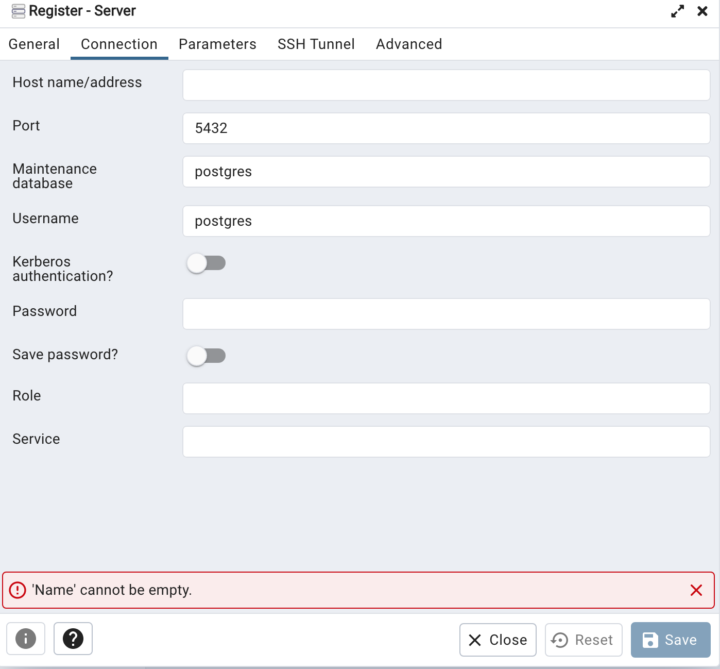The width and height of the screenshot is (720, 669).
Task: Go to the SSH Tunnel tab
Action: coord(316,44)
